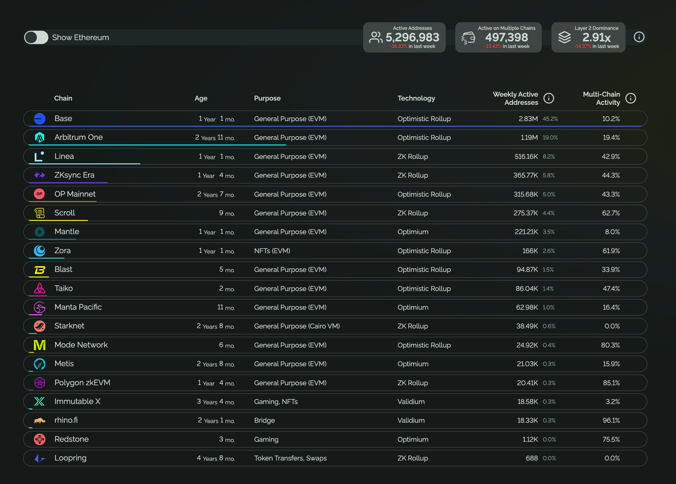Image resolution: width=676 pixels, height=484 pixels.
Task: Click the 5,296,983 Active Addresses value
Action: click(412, 38)
